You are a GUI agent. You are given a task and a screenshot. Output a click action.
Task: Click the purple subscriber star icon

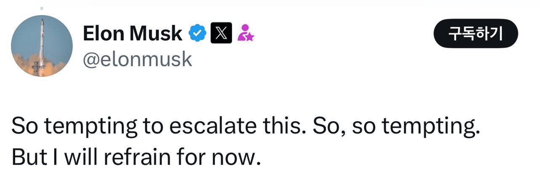245,33
